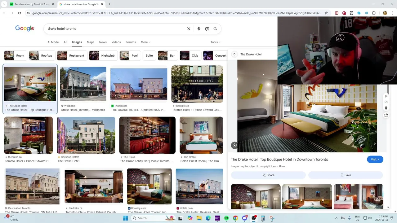Viewport: 397px width, 223px height.
Task: Open Microsoft Edge from taskbar
Action: click(208, 218)
